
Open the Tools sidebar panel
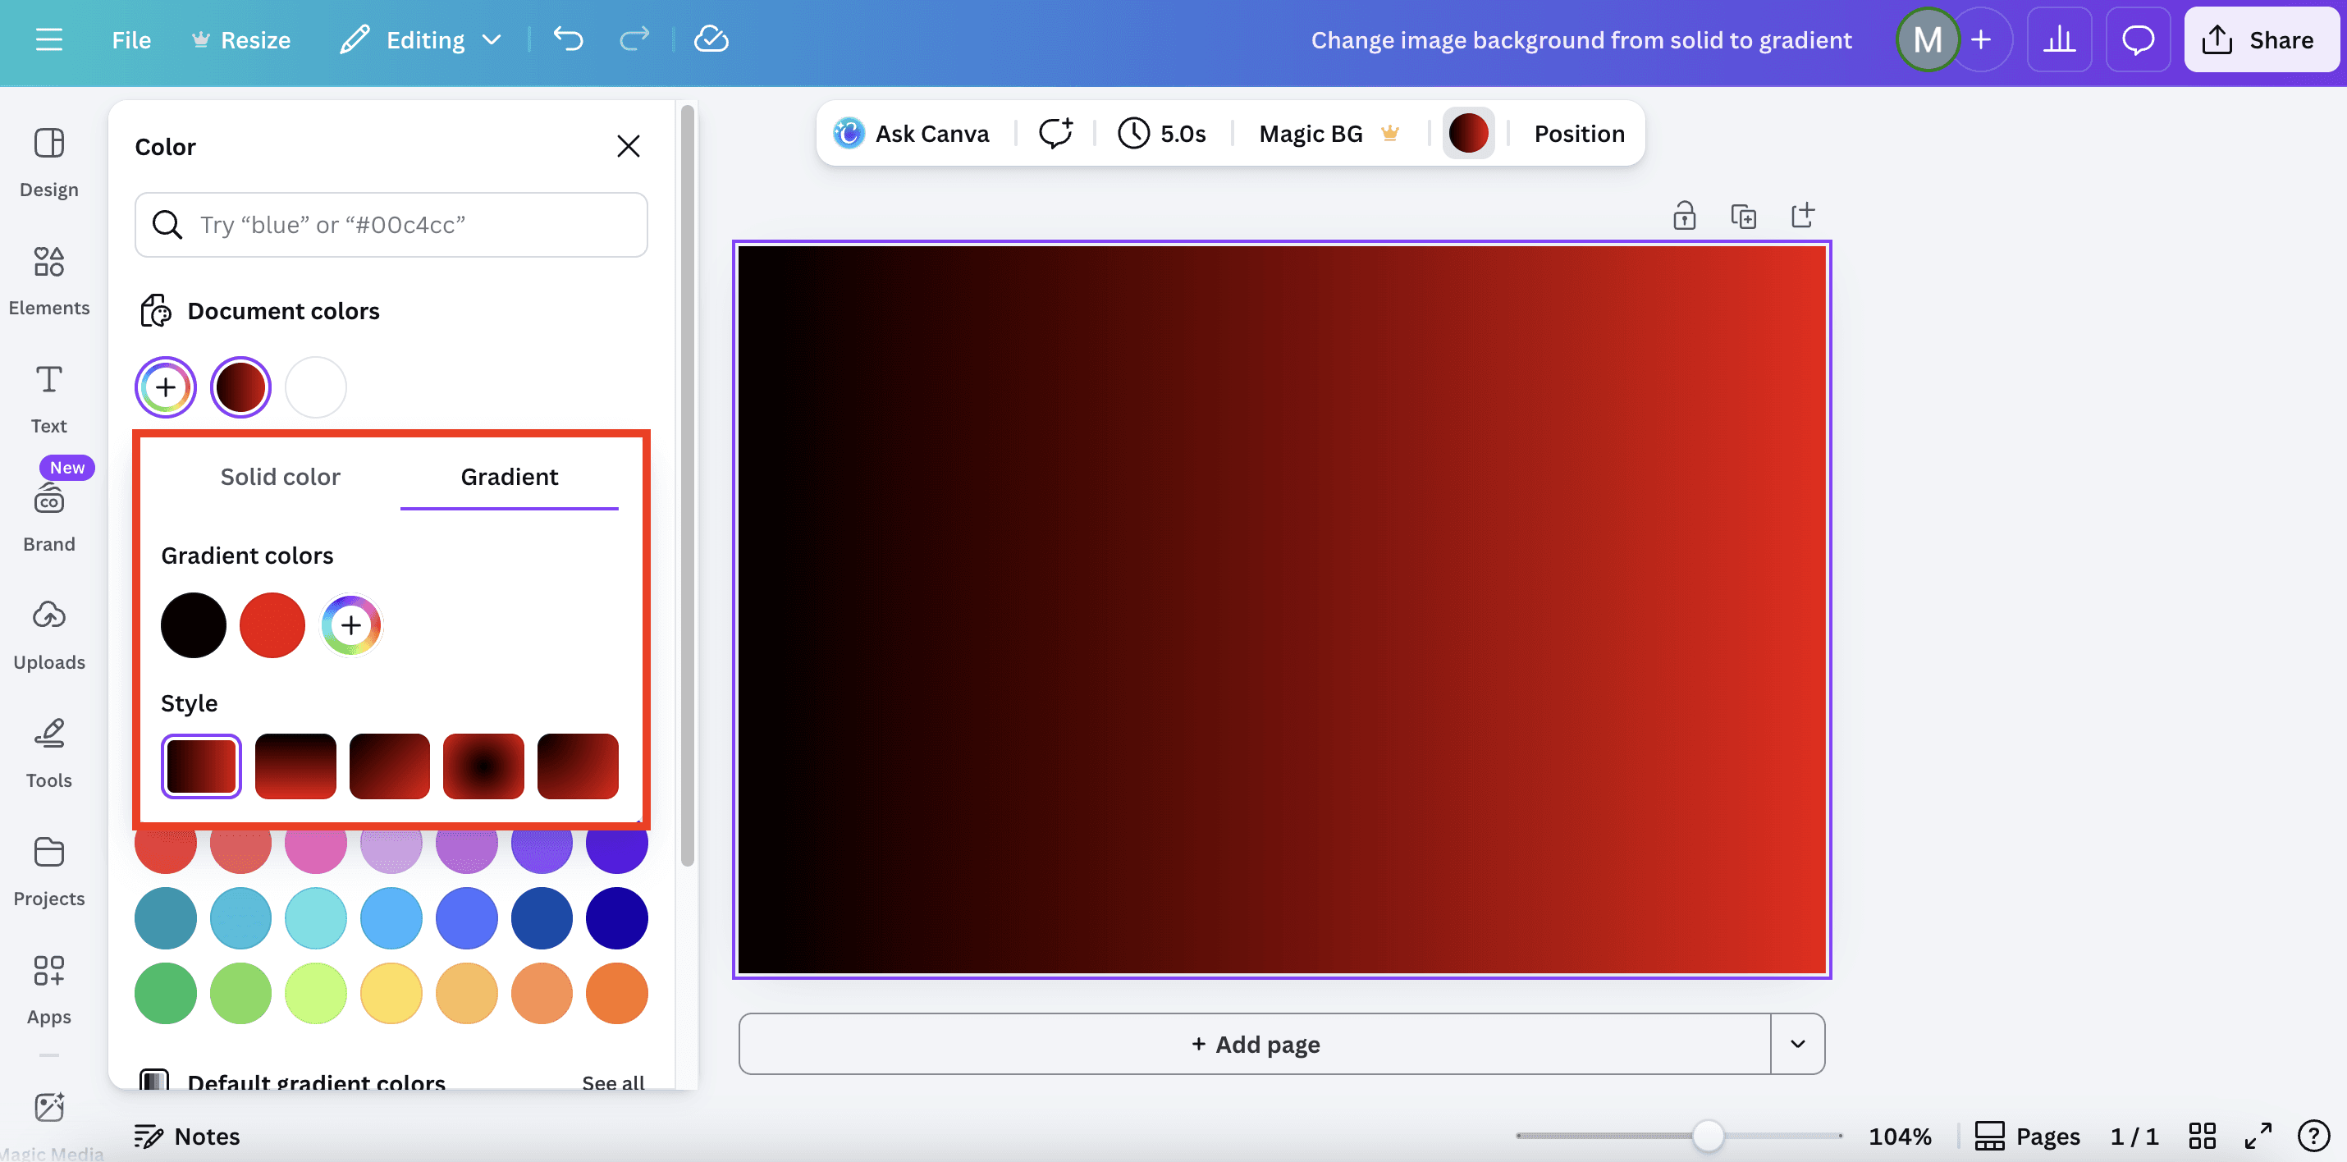point(49,753)
